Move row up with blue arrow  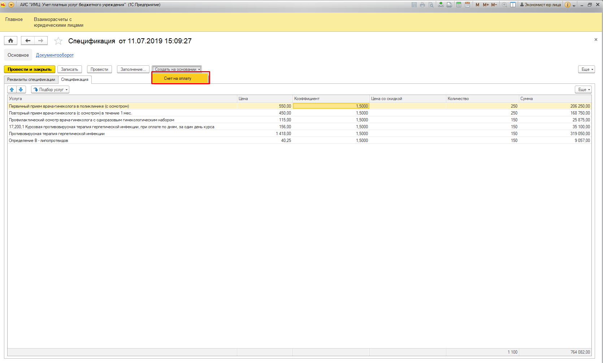click(12, 90)
